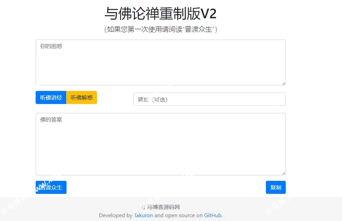Click the "and open source on" text
Viewport: 342px width, 221px height.
pyautogui.click(x=178, y=215)
